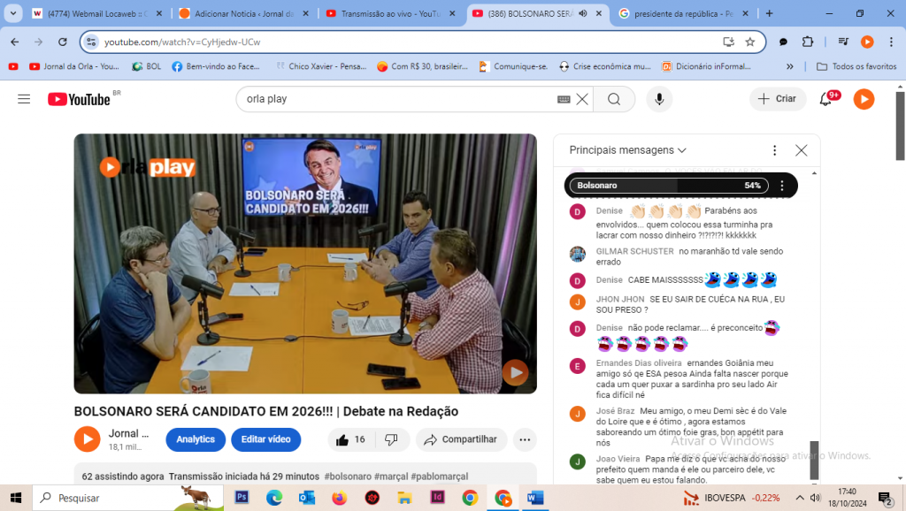This screenshot has width=906, height=511.
Task: Click the channel watermark on video
Action: 516,372
